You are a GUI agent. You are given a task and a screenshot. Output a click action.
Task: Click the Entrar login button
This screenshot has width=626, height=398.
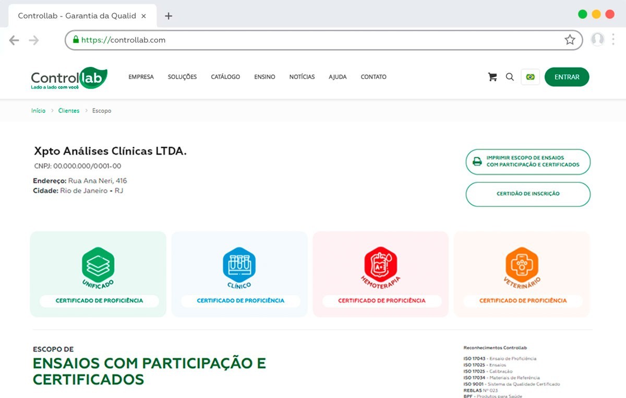[x=567, y=77]
